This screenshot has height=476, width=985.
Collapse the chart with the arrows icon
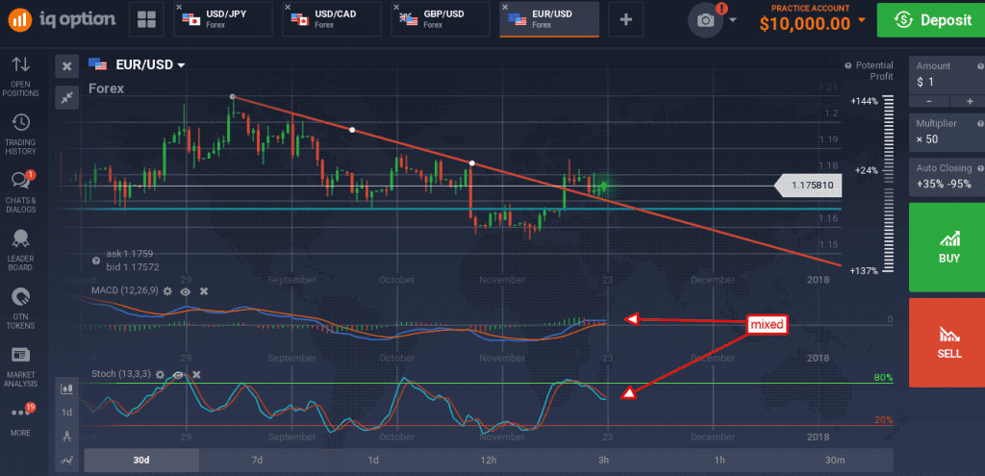click(x=66, y=97)
